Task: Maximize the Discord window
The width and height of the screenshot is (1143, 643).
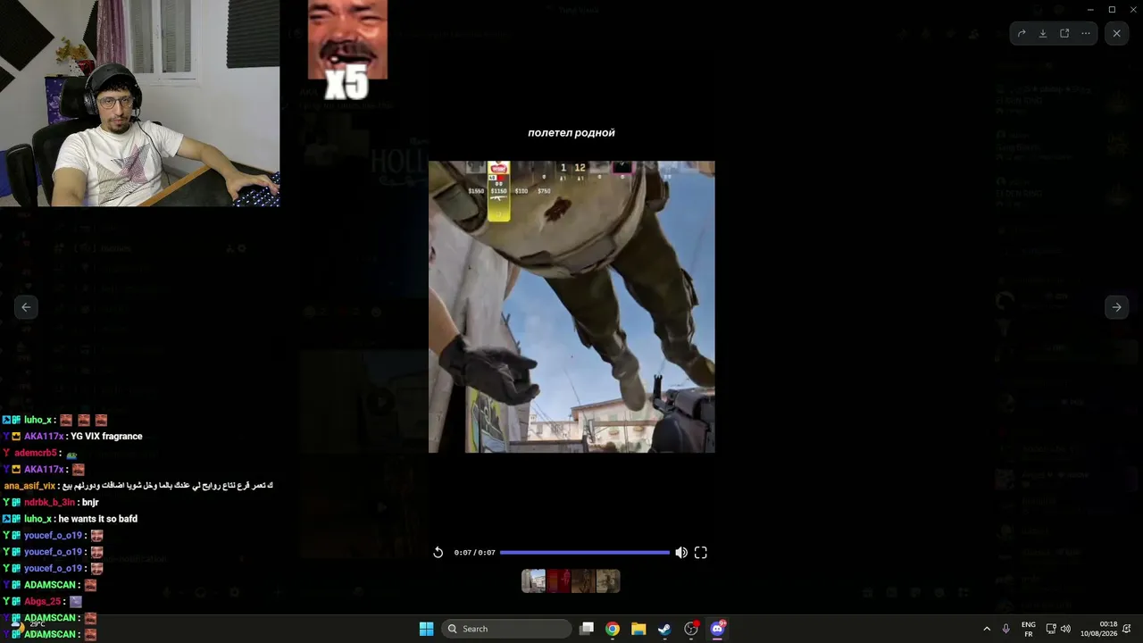Action: tap(1112, 10)
